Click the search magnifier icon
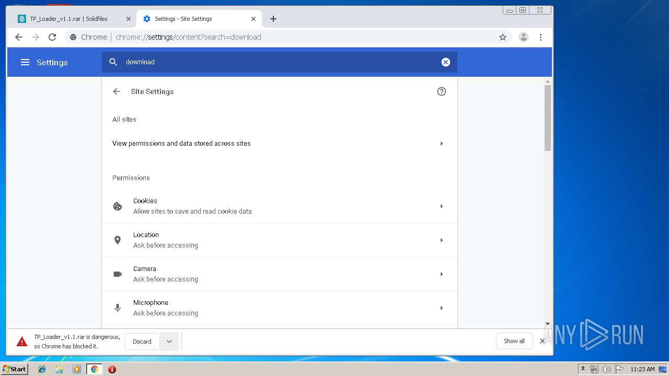Image resolution: width=669 pixels, height=376 pixels. pyautogui.click(x=113, y=62)
